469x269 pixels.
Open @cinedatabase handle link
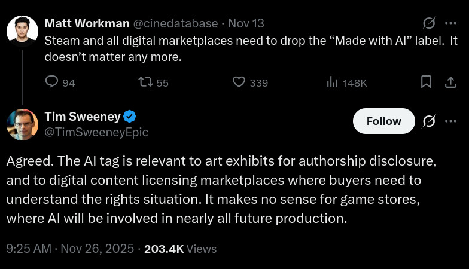[x=175, y=23]
